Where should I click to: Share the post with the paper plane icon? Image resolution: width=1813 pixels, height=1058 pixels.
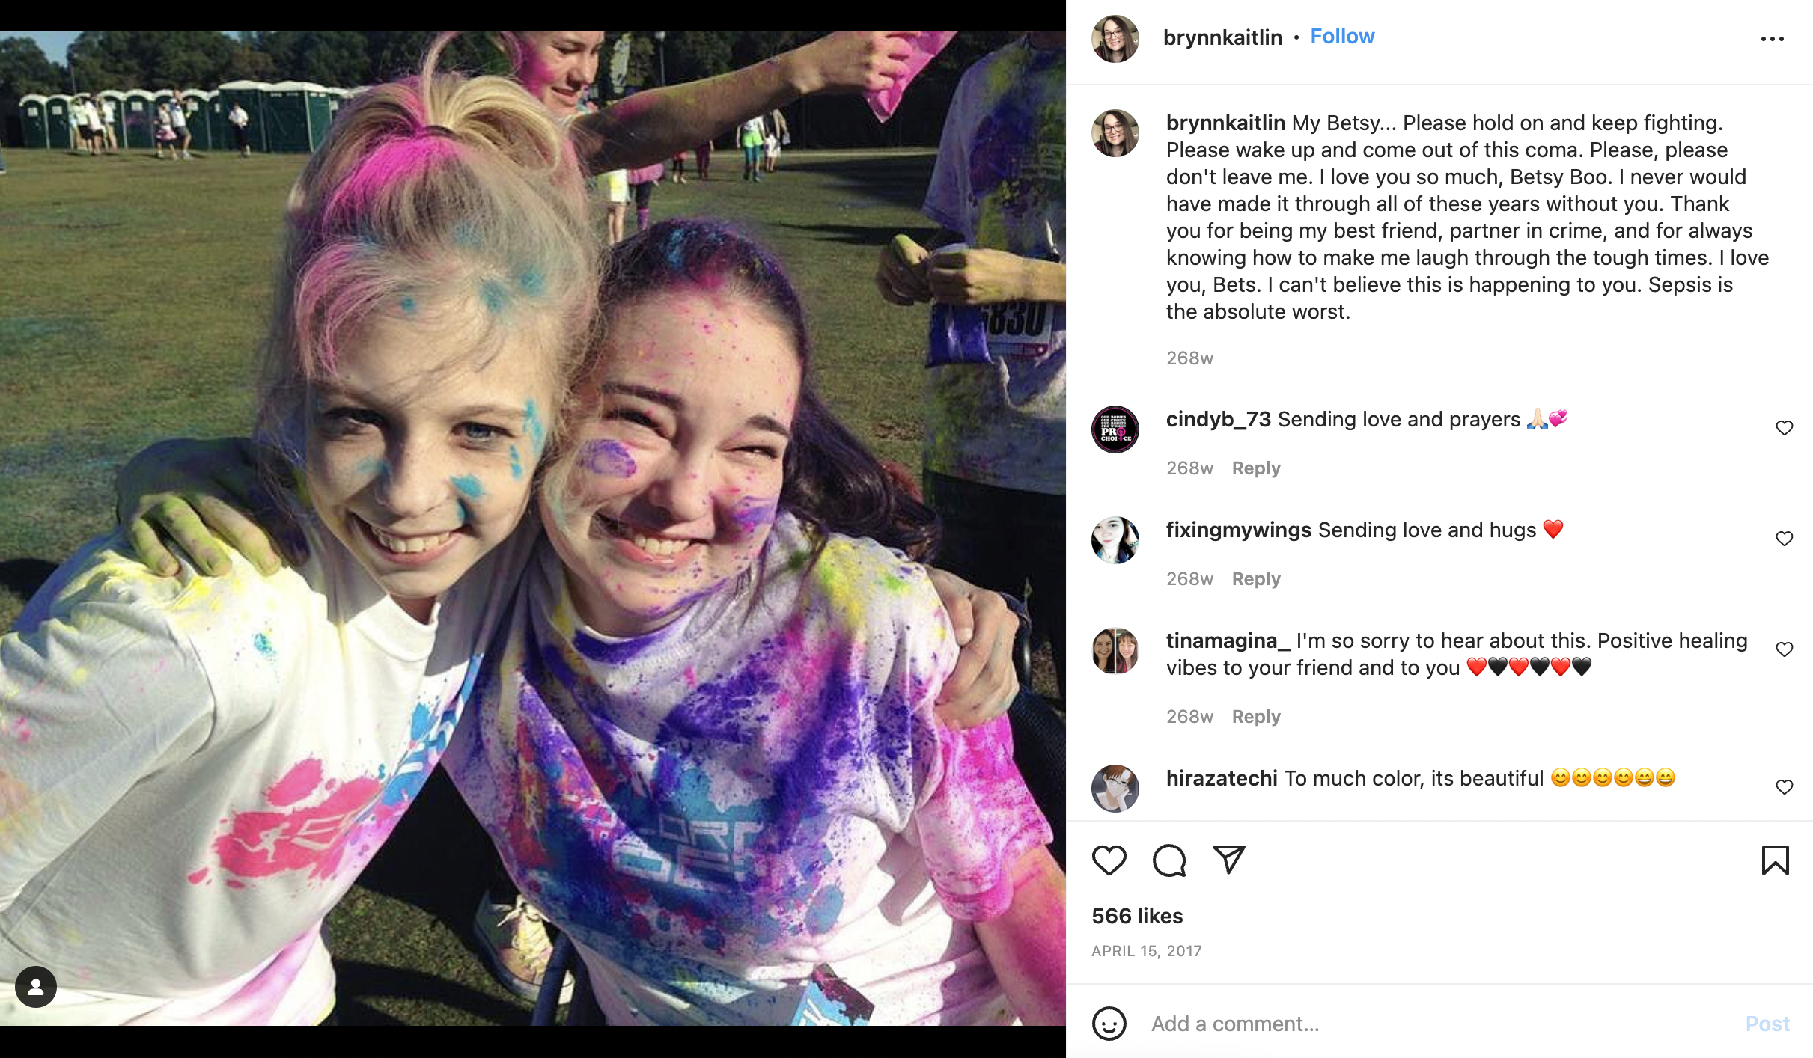point(1228,860)
